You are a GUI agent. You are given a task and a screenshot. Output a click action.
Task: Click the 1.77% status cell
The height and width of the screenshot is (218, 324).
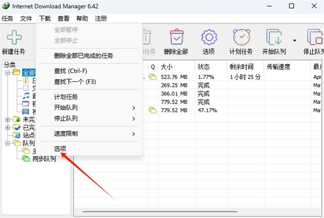pos(206,77)
